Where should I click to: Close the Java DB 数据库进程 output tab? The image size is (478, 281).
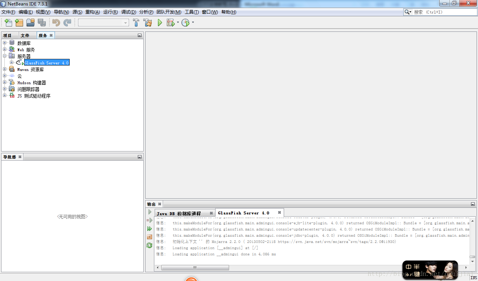click(211, 213)
